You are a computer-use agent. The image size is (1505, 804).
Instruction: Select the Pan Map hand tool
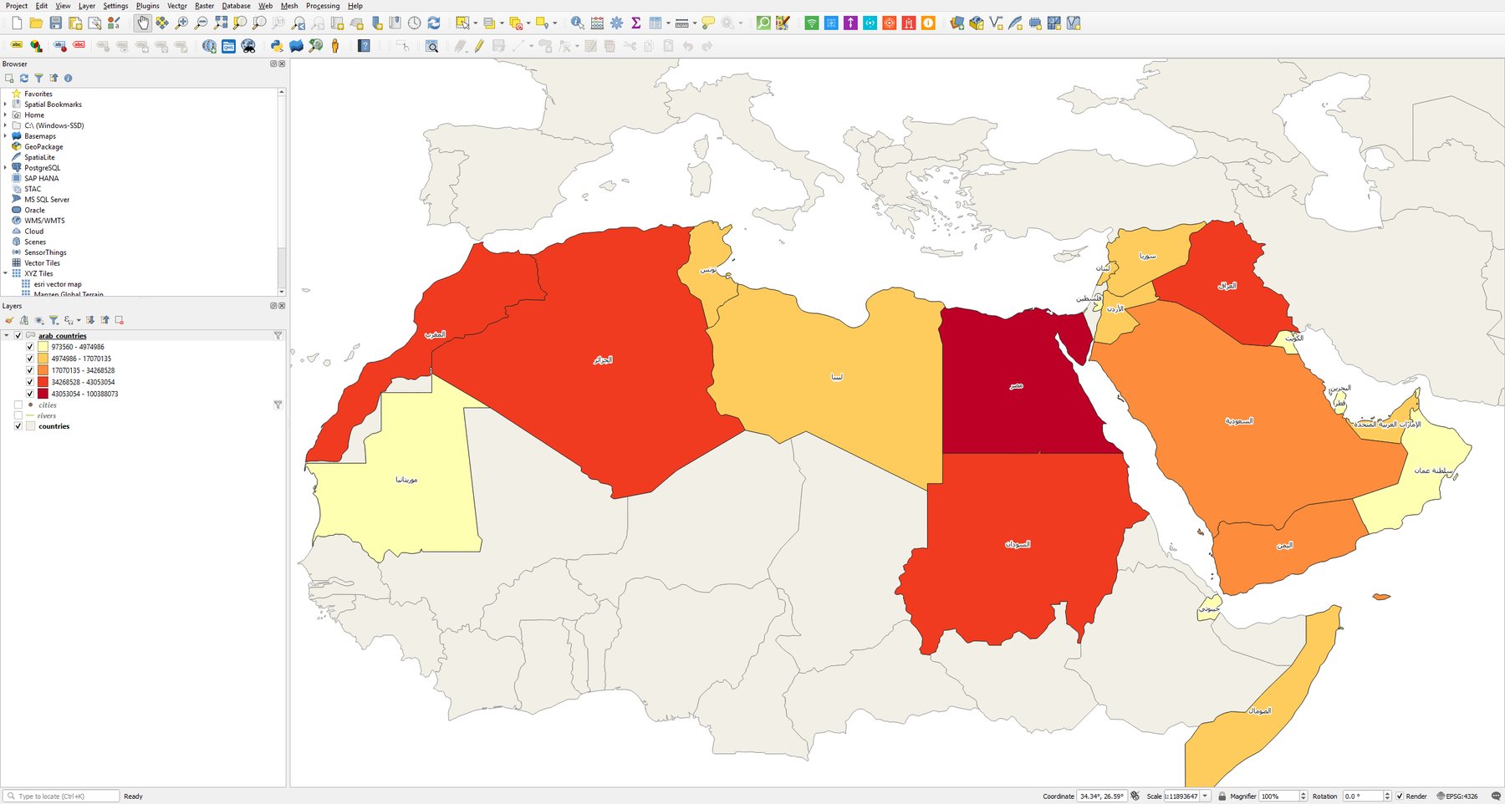pyautogui.click(x=143, y=23)
